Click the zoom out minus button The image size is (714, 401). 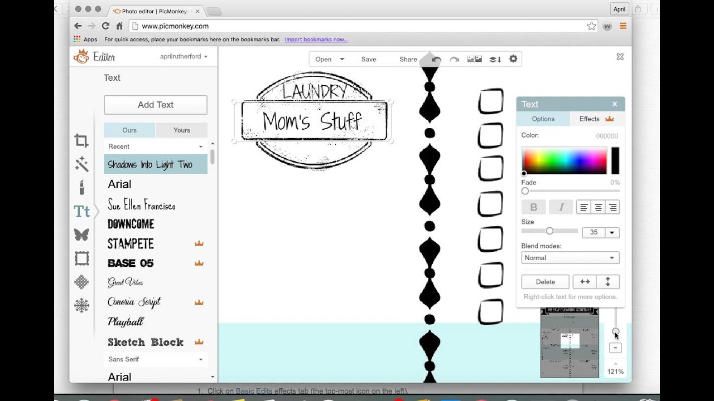coord(615,348)
